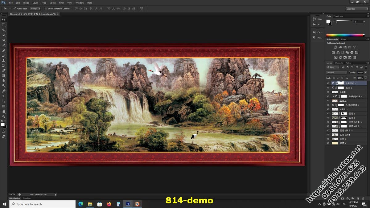Open the Layers panel options menu
This screenshot has height=208, width=370.
367,63
